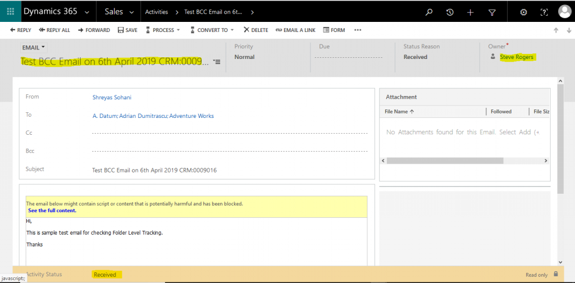
Task: Open Adrian Dumitrascu recipient link
Action: [x=143, y=116]
